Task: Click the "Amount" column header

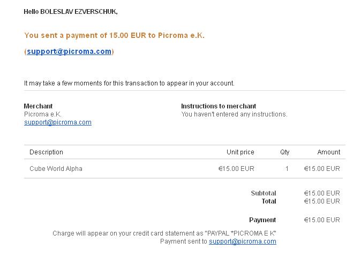Action: (x=329, y=152)
